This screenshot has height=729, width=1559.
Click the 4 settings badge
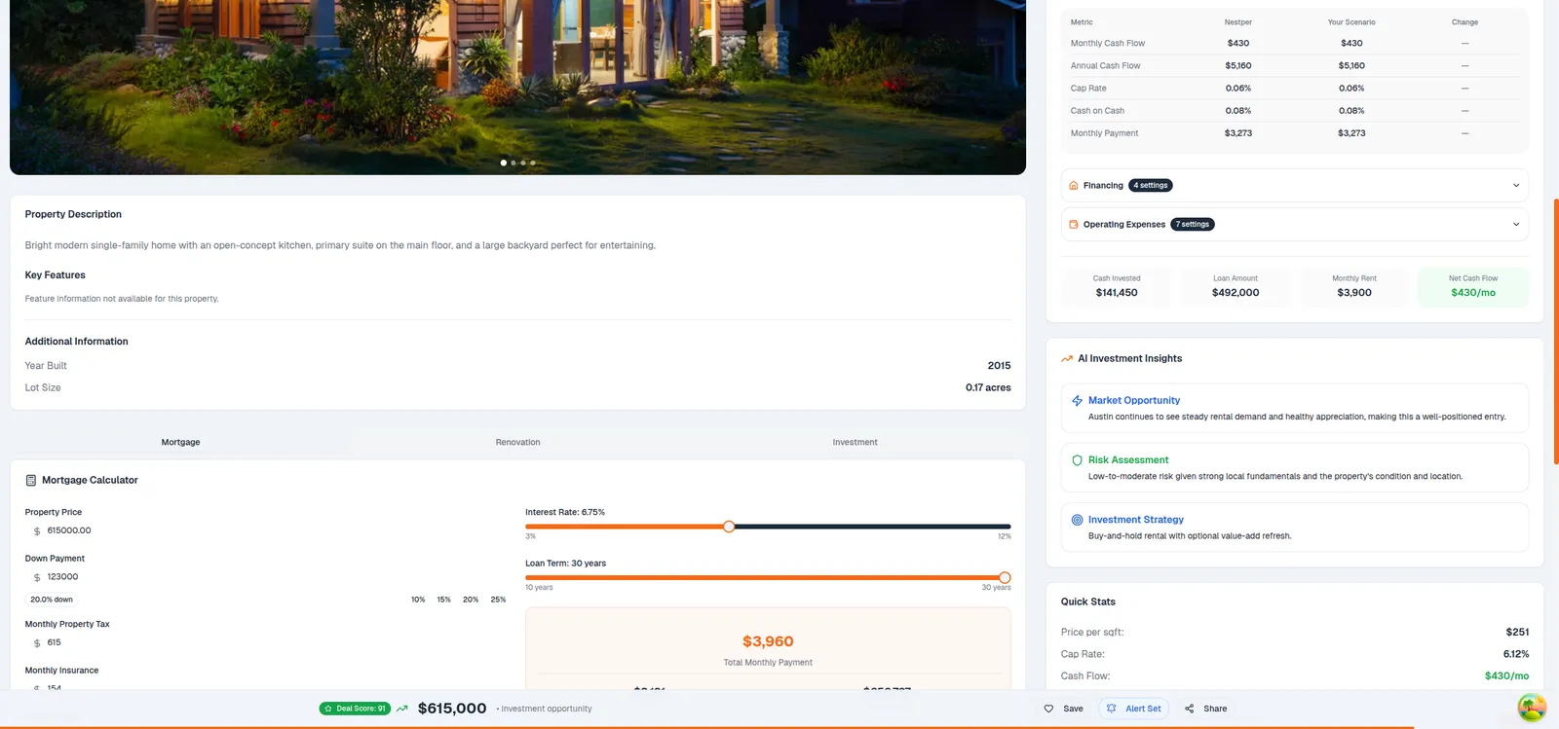[x=1151, y=186]
